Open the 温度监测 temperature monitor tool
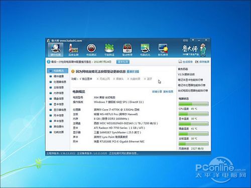251x188 pixels. [73, 50]
